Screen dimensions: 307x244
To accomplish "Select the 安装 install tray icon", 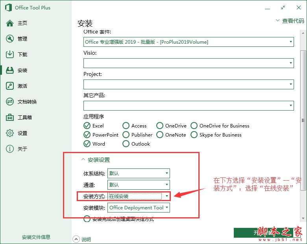I will [x=10, y=70].
